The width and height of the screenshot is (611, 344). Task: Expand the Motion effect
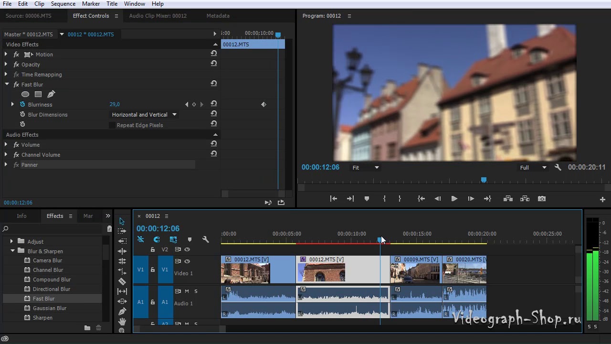coord(6,54)
